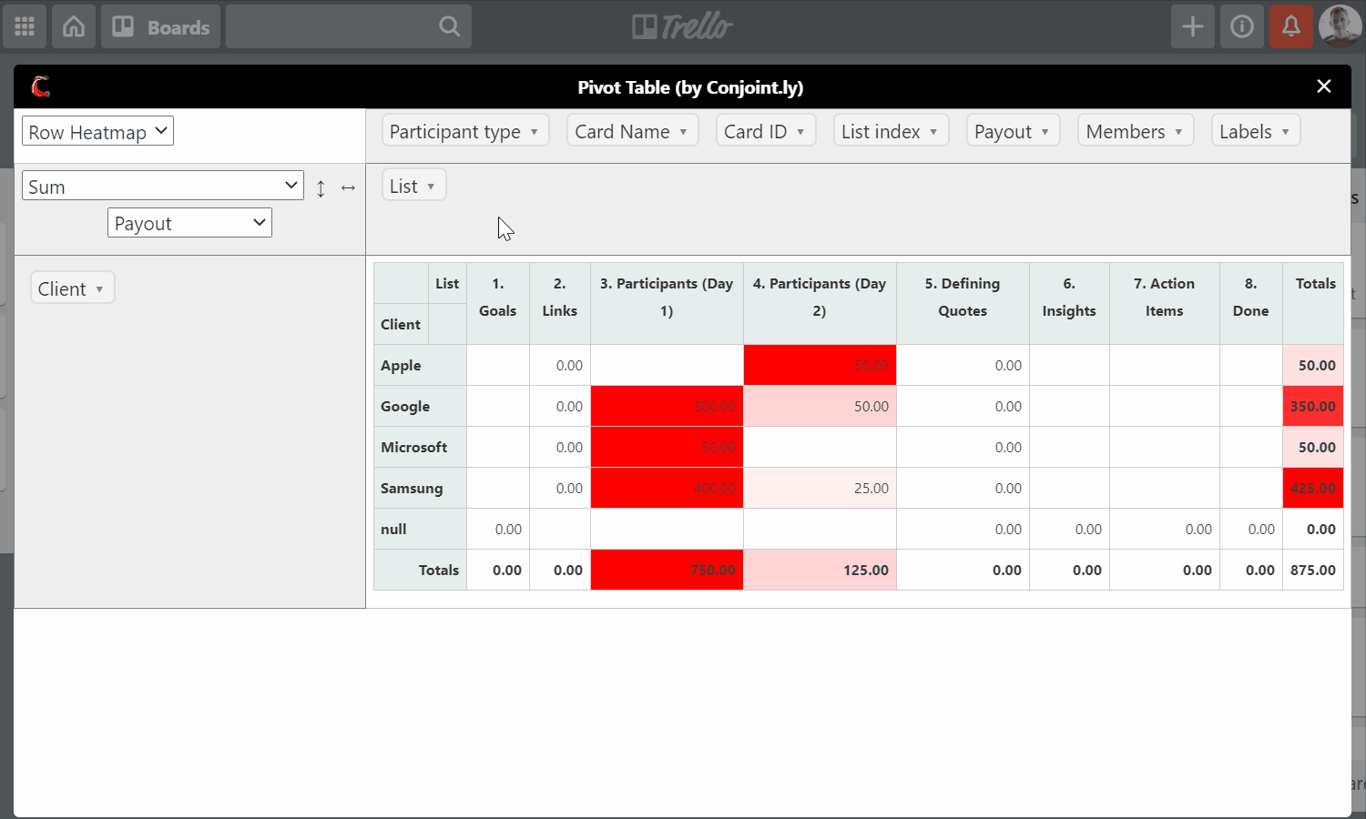
Task: Click the Conjoint.ly logo icon
Action: click(40, 86)
